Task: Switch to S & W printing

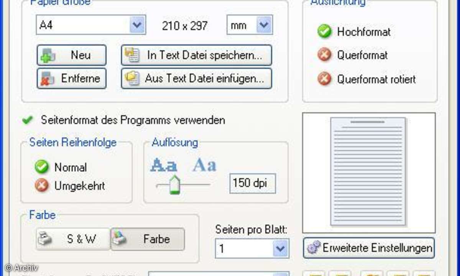Action: point(73,239)
